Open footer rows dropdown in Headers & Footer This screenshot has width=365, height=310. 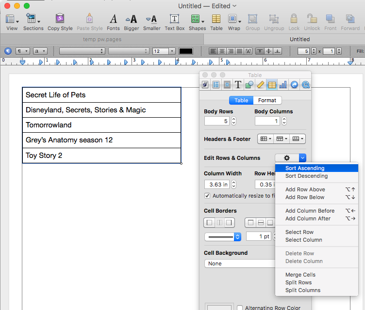pyautogui.click(x=298, y=139)
